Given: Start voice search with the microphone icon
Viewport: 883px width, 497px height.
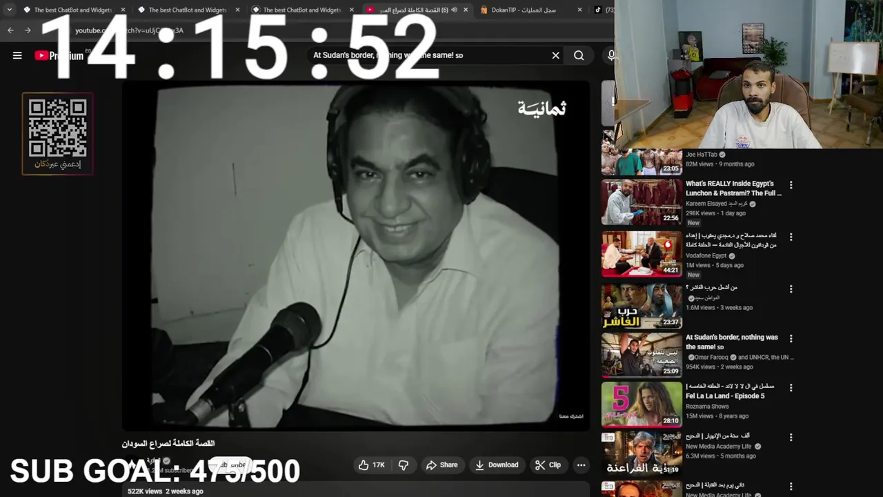Looking at the screenshot, I should pos(610,55).
